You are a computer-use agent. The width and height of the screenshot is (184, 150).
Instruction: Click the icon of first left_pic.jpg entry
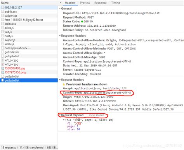click(2, 60)
